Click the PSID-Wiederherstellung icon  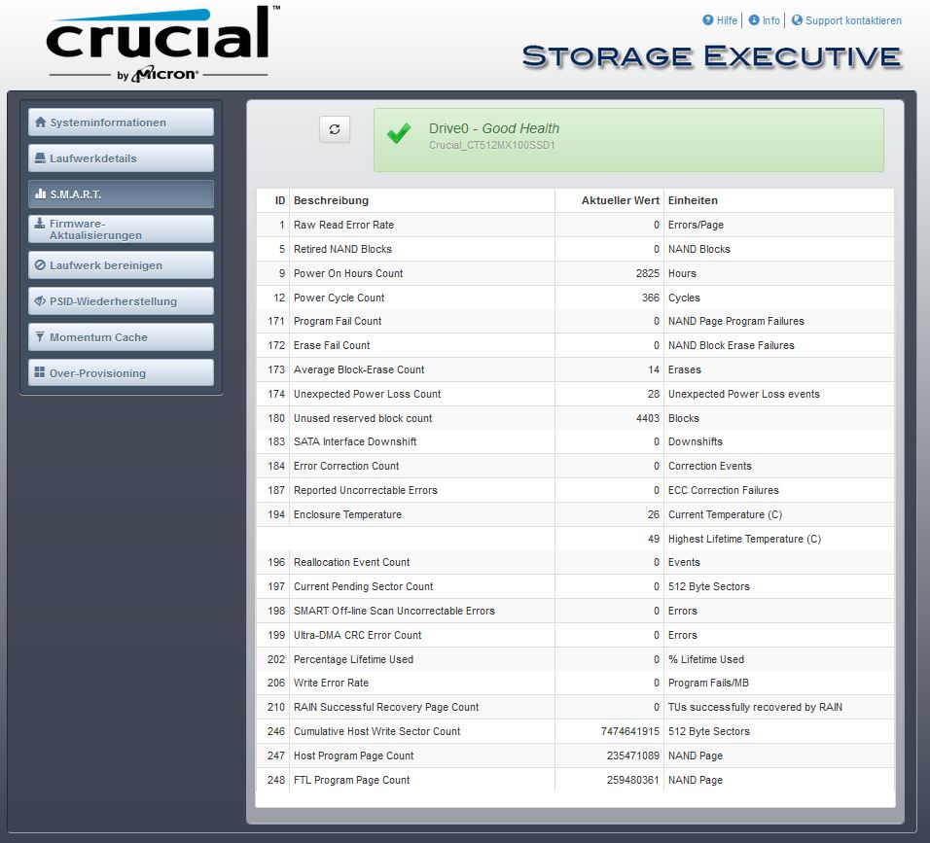coord(40,301)
